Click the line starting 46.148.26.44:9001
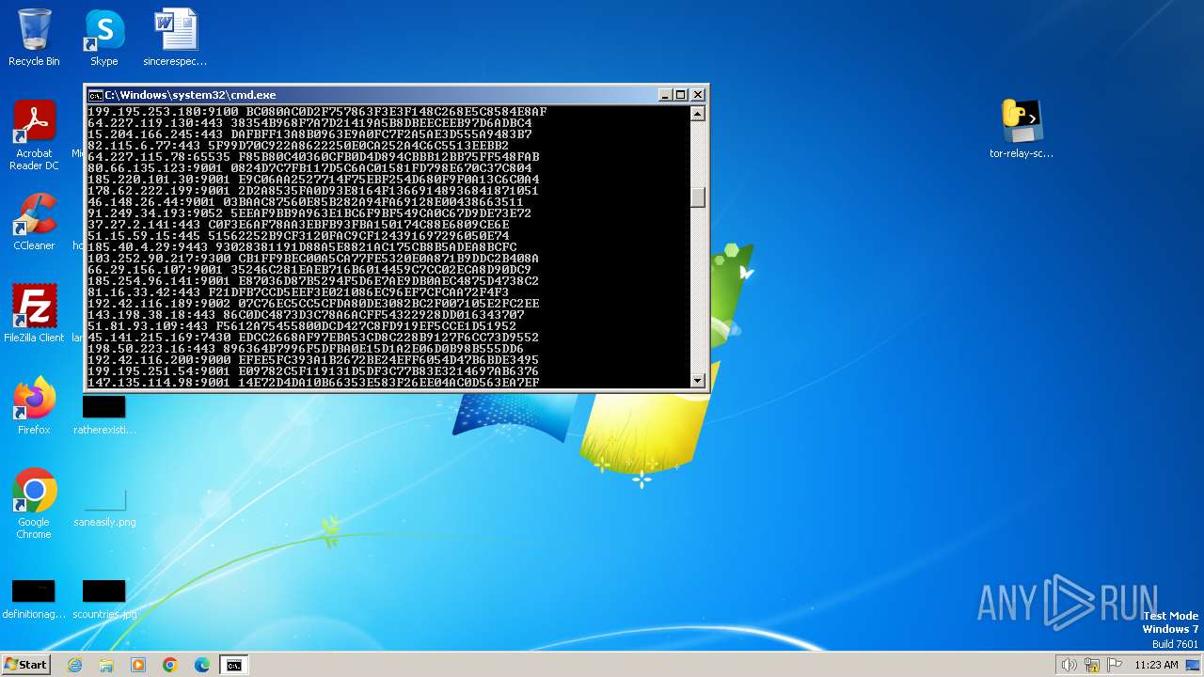The image size is (1204, 677). (306, 202)
